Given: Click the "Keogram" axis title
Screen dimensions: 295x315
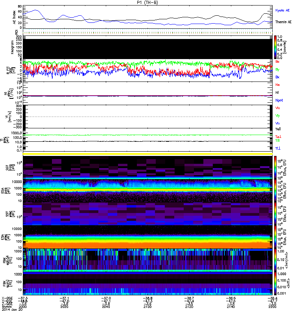Looking at the screenshot, I should coord(12,47).
